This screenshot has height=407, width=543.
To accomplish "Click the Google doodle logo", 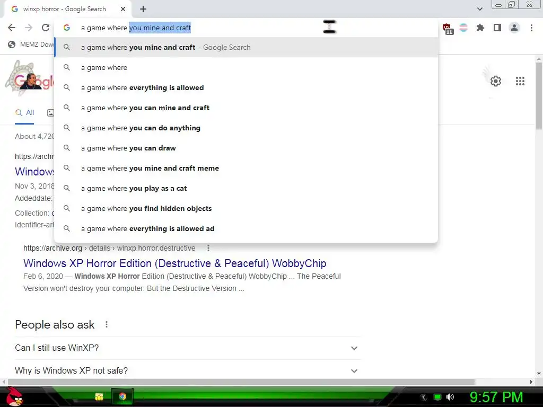I will click(x=30, y=78).
